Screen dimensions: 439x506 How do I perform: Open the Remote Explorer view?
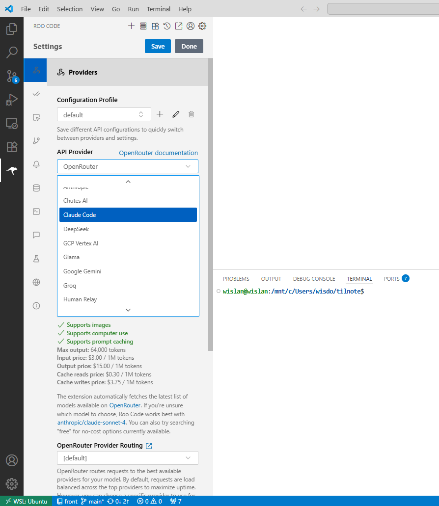12,123
